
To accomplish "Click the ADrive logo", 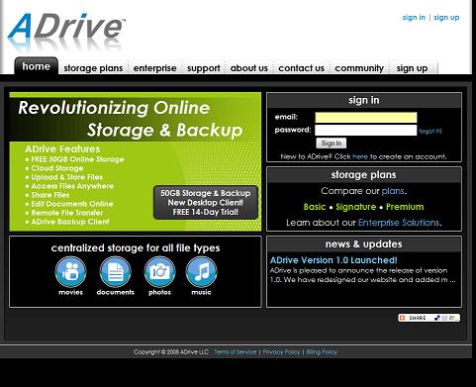I will click(66, 27).
